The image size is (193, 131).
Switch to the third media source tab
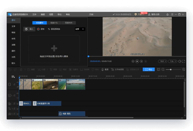pyautogui.click(x=68, y=23)
